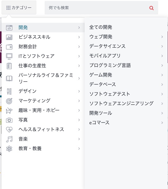Click the music note icon for 音楽
This screenshot has width=168, height=189.
pos(9,139)
